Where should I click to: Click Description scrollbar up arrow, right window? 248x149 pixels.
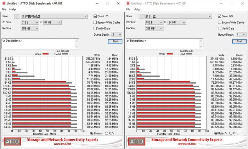201,41
